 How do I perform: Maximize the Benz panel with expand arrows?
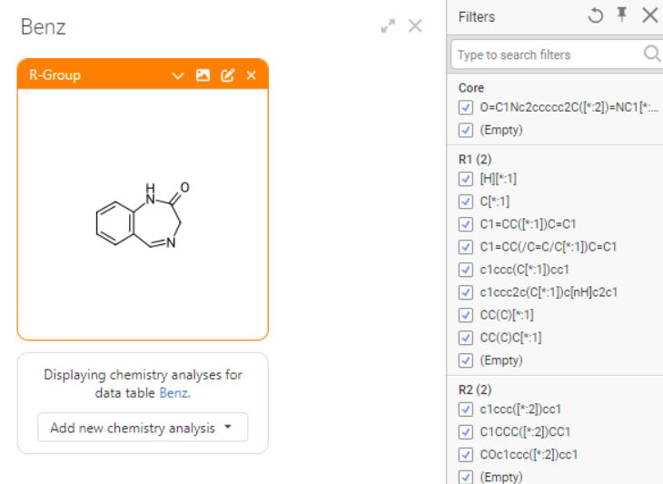[388, 26]
